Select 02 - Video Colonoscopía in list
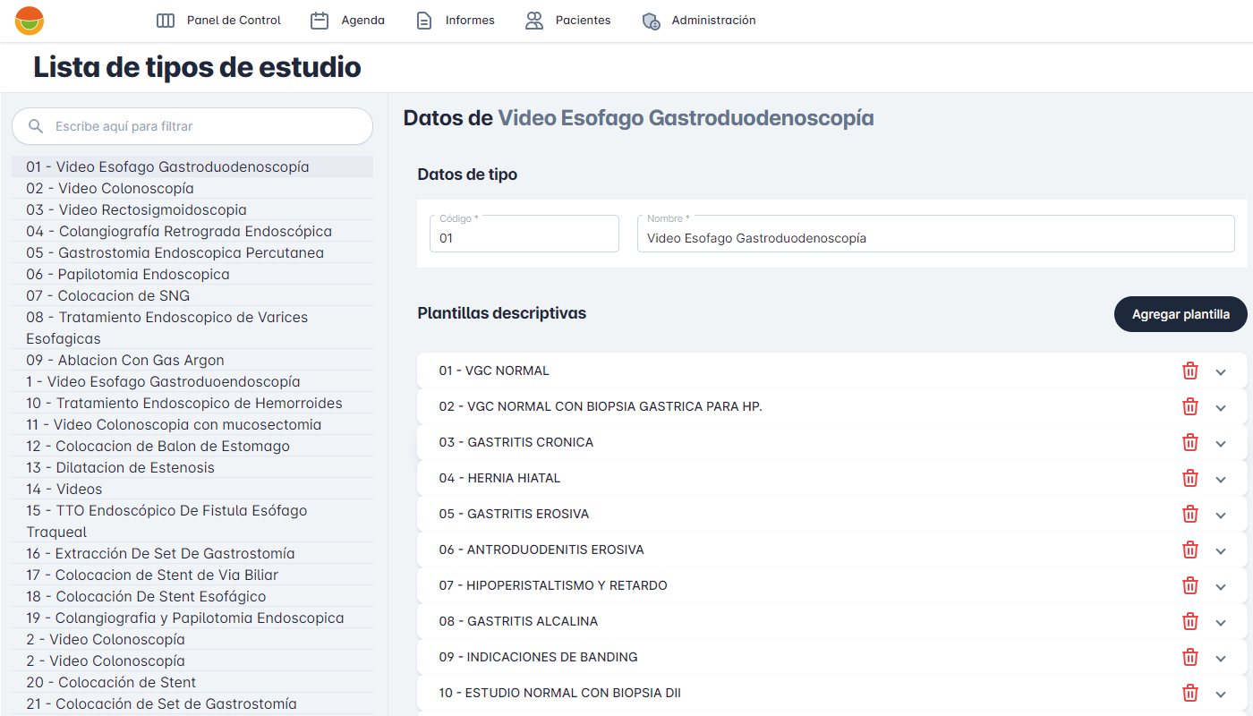Screen dimensions: 1253x716 coord(192,188)
